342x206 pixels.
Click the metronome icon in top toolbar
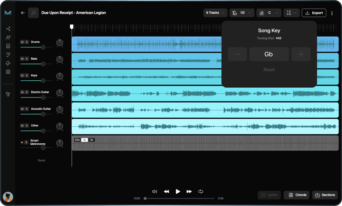point(235,13)
